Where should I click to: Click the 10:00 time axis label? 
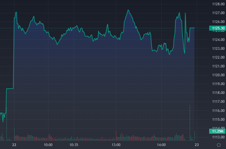(x=48, y=145)
